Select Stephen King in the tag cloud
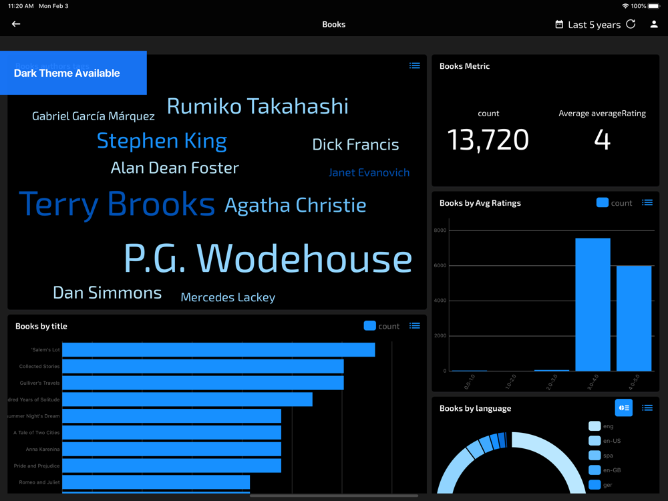The height and width of the screenshot is (501, 668). point(162,141)
